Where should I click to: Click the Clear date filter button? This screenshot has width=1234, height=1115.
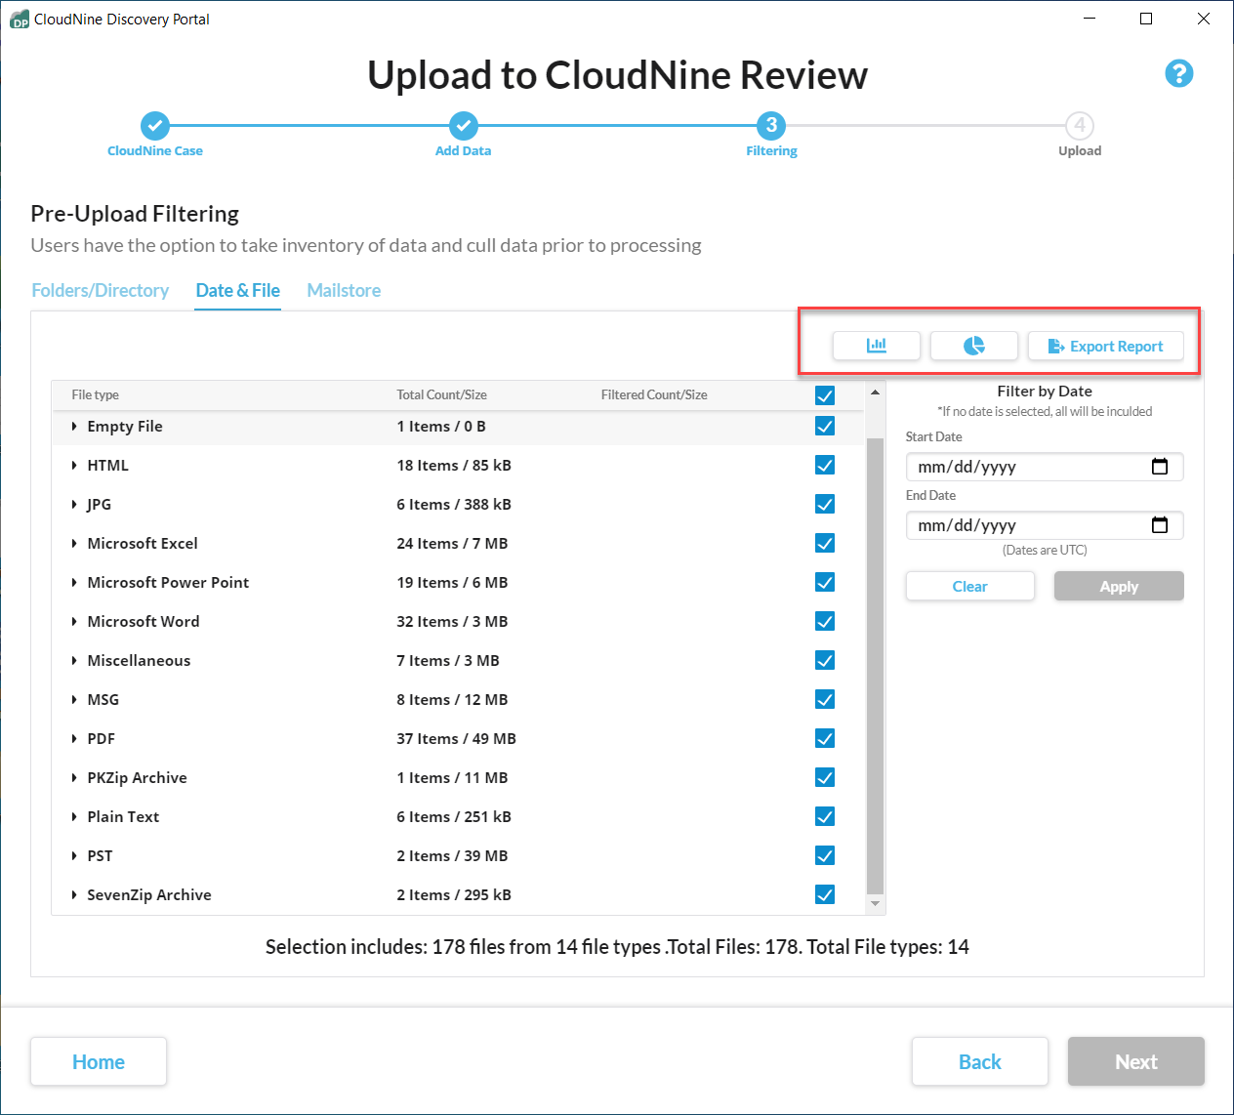[969, 586]
